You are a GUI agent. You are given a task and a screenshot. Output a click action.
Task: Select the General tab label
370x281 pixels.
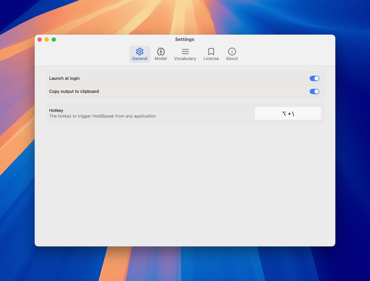click(x=140, y=58)
